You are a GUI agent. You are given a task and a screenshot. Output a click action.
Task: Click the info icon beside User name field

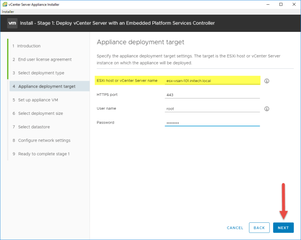267,109
